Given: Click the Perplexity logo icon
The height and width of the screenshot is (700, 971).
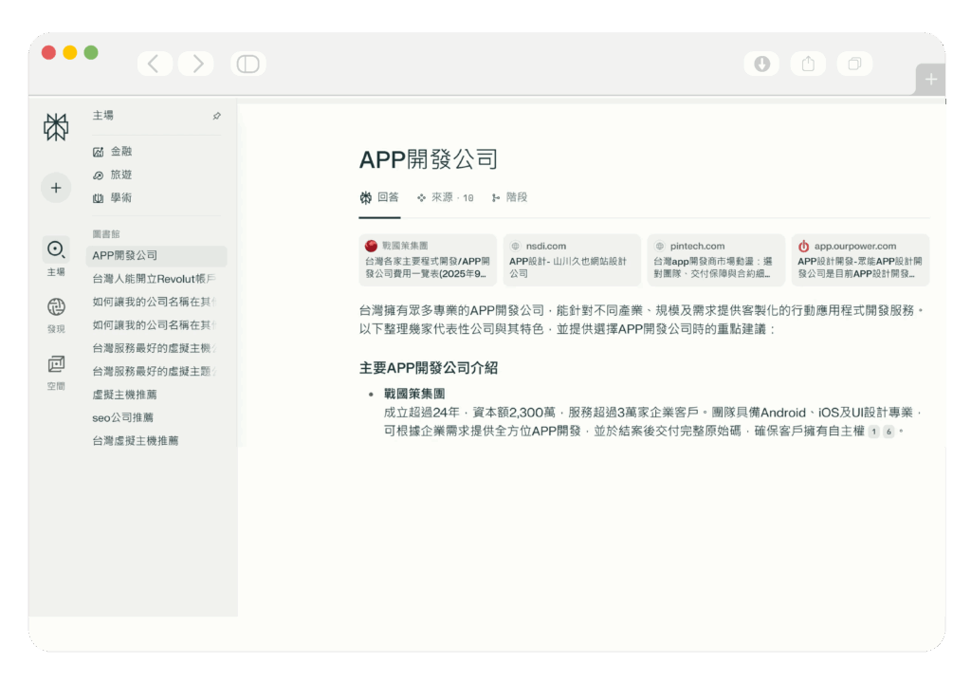Looking at the screenshot, I should point(56,127).
